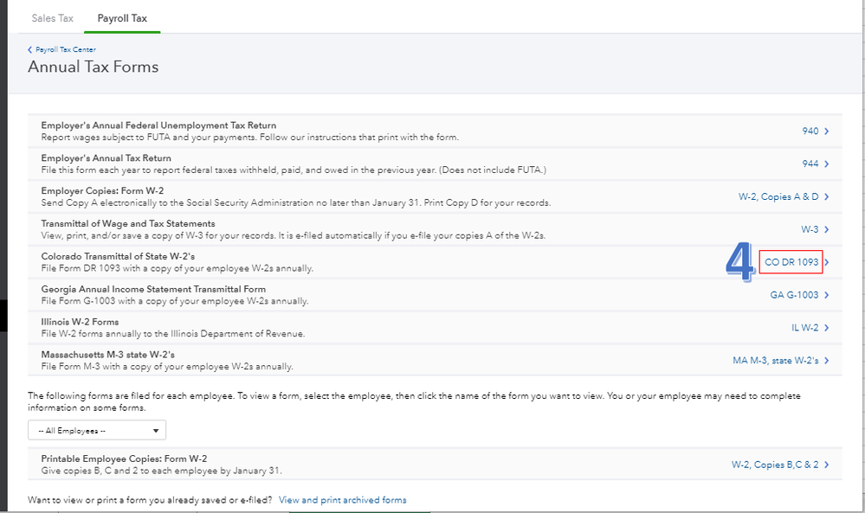Go back to Payroll Tax Center
This screenshot has width=865, height=513.
click(65, 50)
